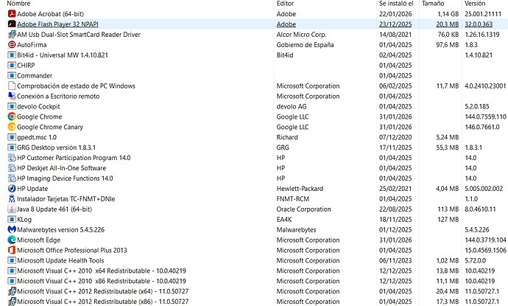The image size is (508, 306).
Task: Click the Microsoft Office Professional Plus icon
Action: point(11,250)
